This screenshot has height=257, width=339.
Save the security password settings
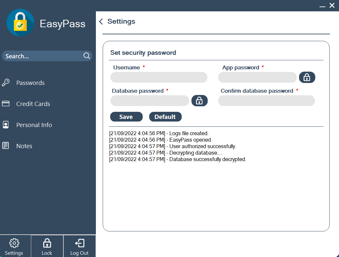coord(126,117)
